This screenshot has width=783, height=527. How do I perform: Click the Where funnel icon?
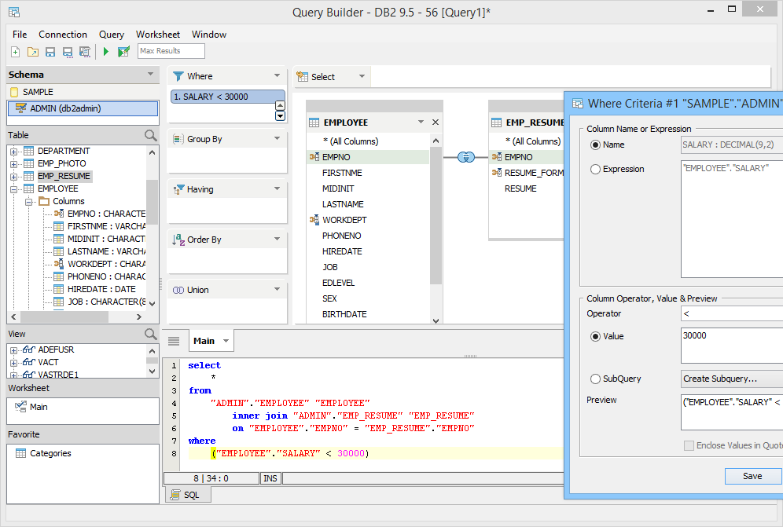178,76
